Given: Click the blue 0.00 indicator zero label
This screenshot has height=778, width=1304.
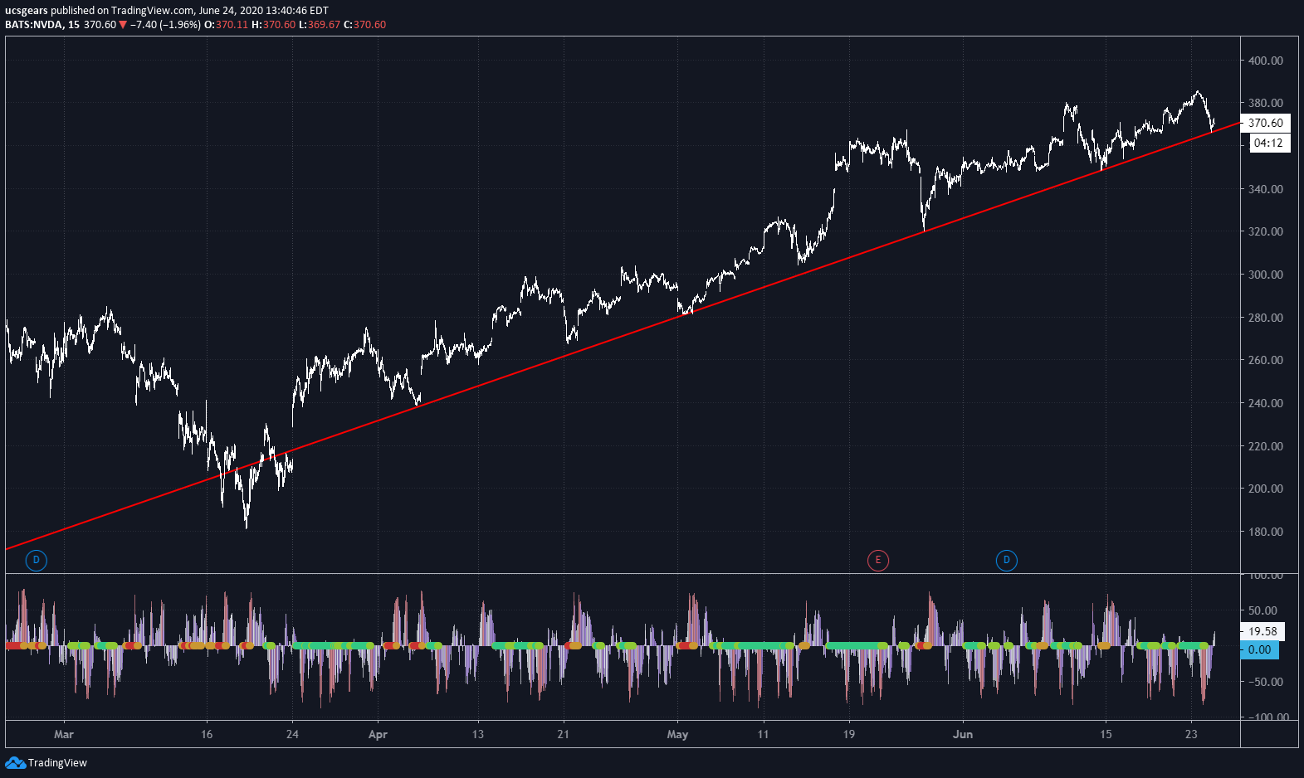Looking at the screenshot, I should [x=1260, y=649].
